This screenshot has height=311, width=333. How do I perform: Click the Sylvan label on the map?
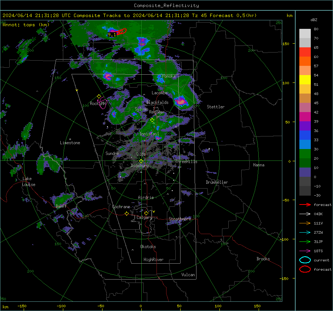141,109
